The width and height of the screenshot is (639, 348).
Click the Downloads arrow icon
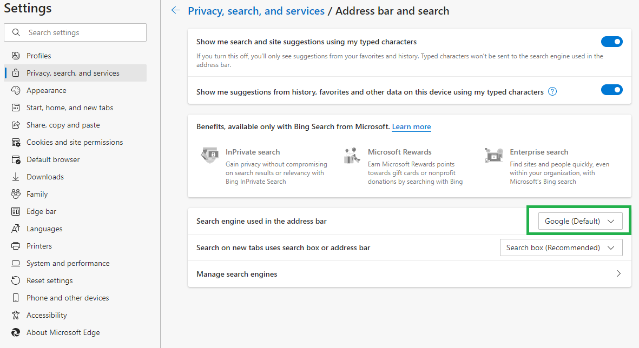16,177
